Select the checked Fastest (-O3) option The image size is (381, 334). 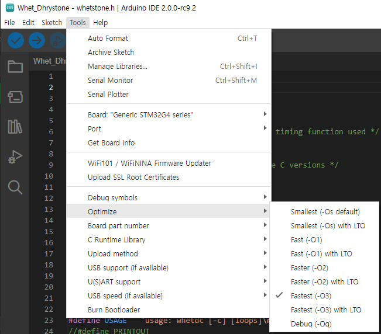coord(324,296)
